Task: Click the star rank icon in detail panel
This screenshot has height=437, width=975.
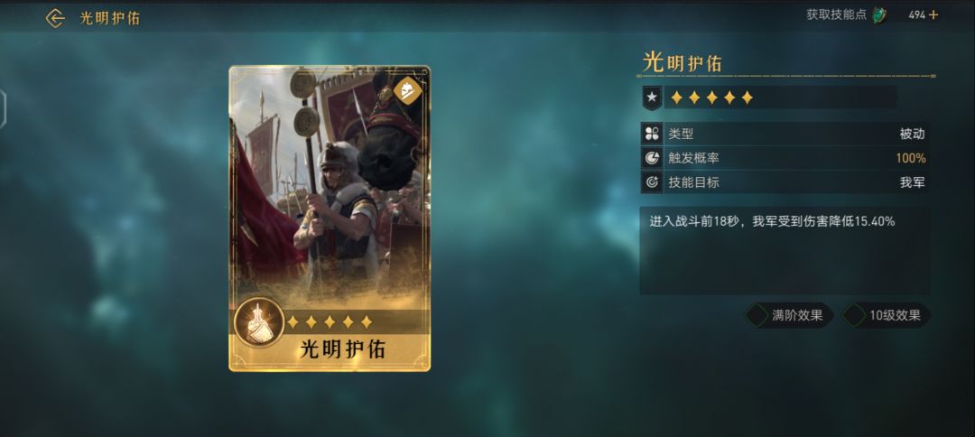Action: pyautogui.click(x=652, y=98)
